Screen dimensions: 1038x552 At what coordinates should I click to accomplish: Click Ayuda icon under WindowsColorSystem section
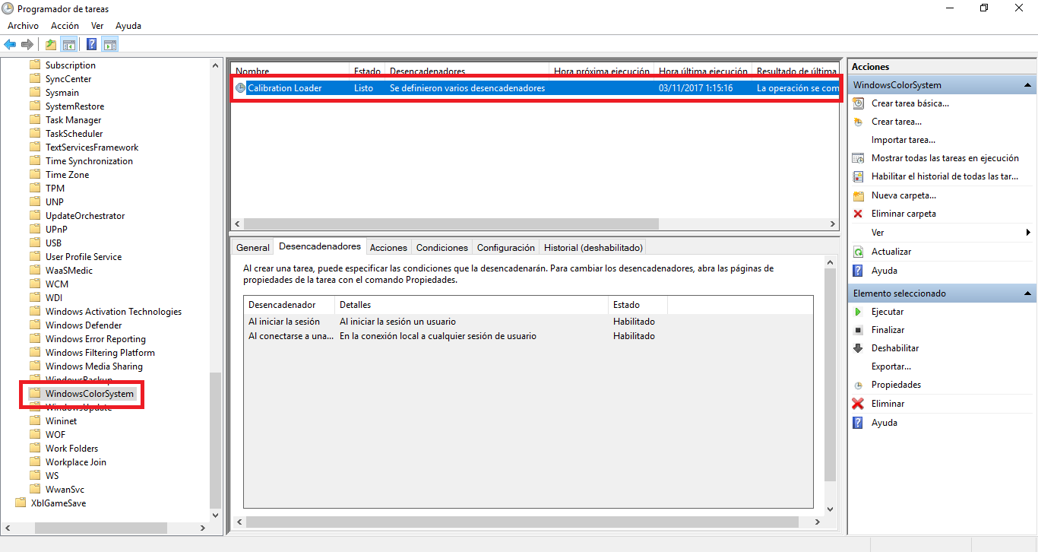pos(858,271)
